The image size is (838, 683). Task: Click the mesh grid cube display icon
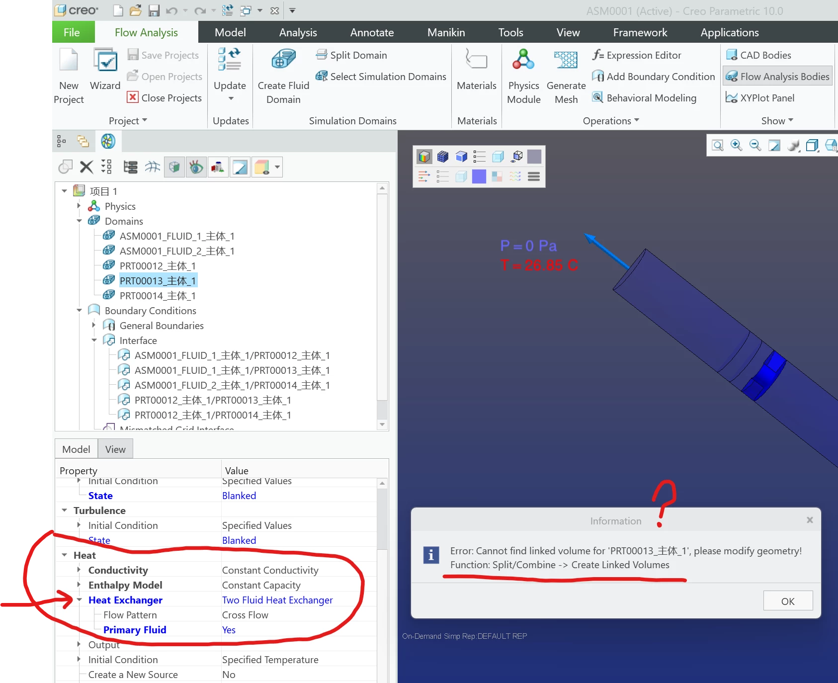point(443,157)
